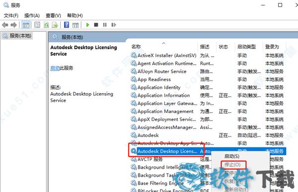Click the Pause Service toolbar icon
The width and height of the screenshot is (298, 192).
(105, 25)
